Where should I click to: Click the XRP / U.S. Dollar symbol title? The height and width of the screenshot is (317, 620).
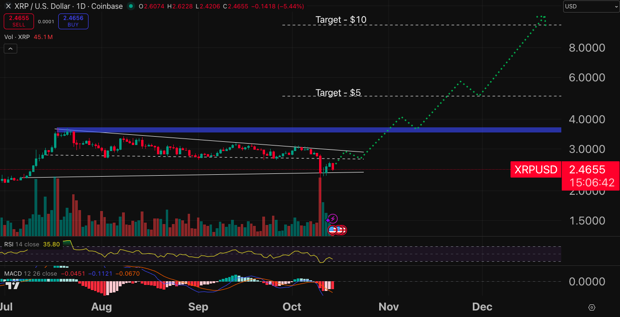[44, 6]
